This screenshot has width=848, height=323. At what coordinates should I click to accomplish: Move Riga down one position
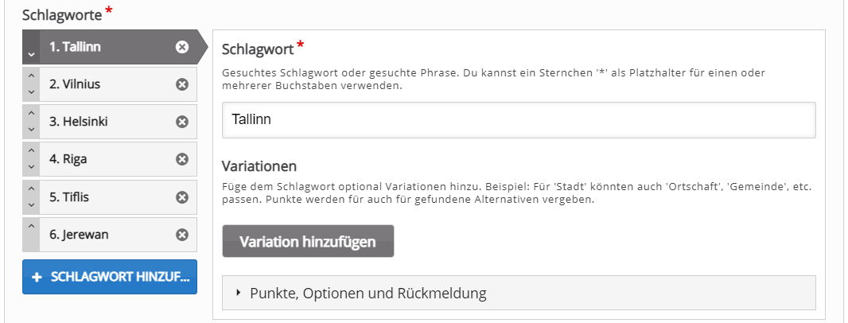[x=31, y=168]
